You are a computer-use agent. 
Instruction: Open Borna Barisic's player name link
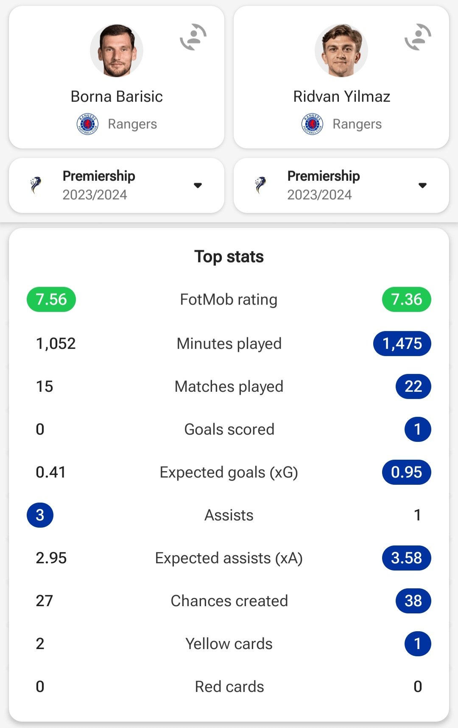pyautogui.click(x=117, y=97)
